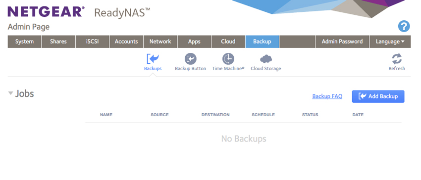Sort by the DESTINATION column header
This screenshot has height=180, width=421.
coord(215,115)
